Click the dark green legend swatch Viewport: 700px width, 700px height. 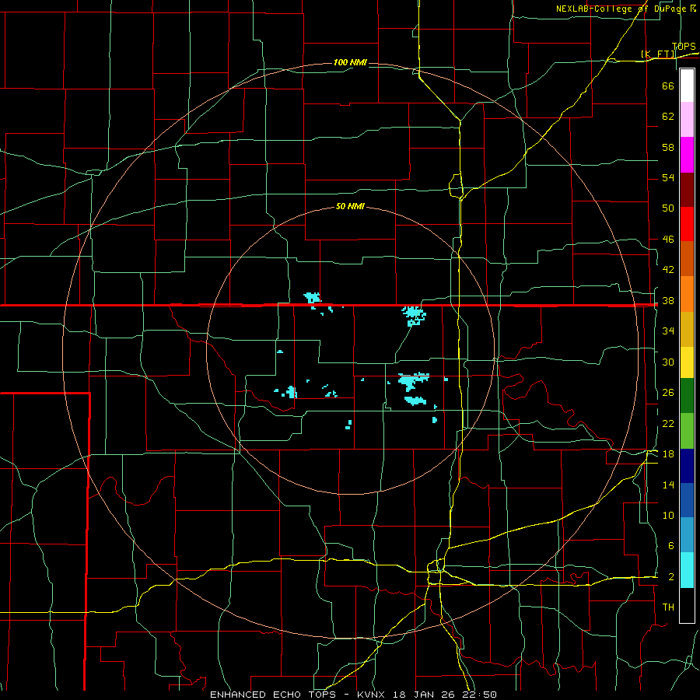(x=687, y=396)
